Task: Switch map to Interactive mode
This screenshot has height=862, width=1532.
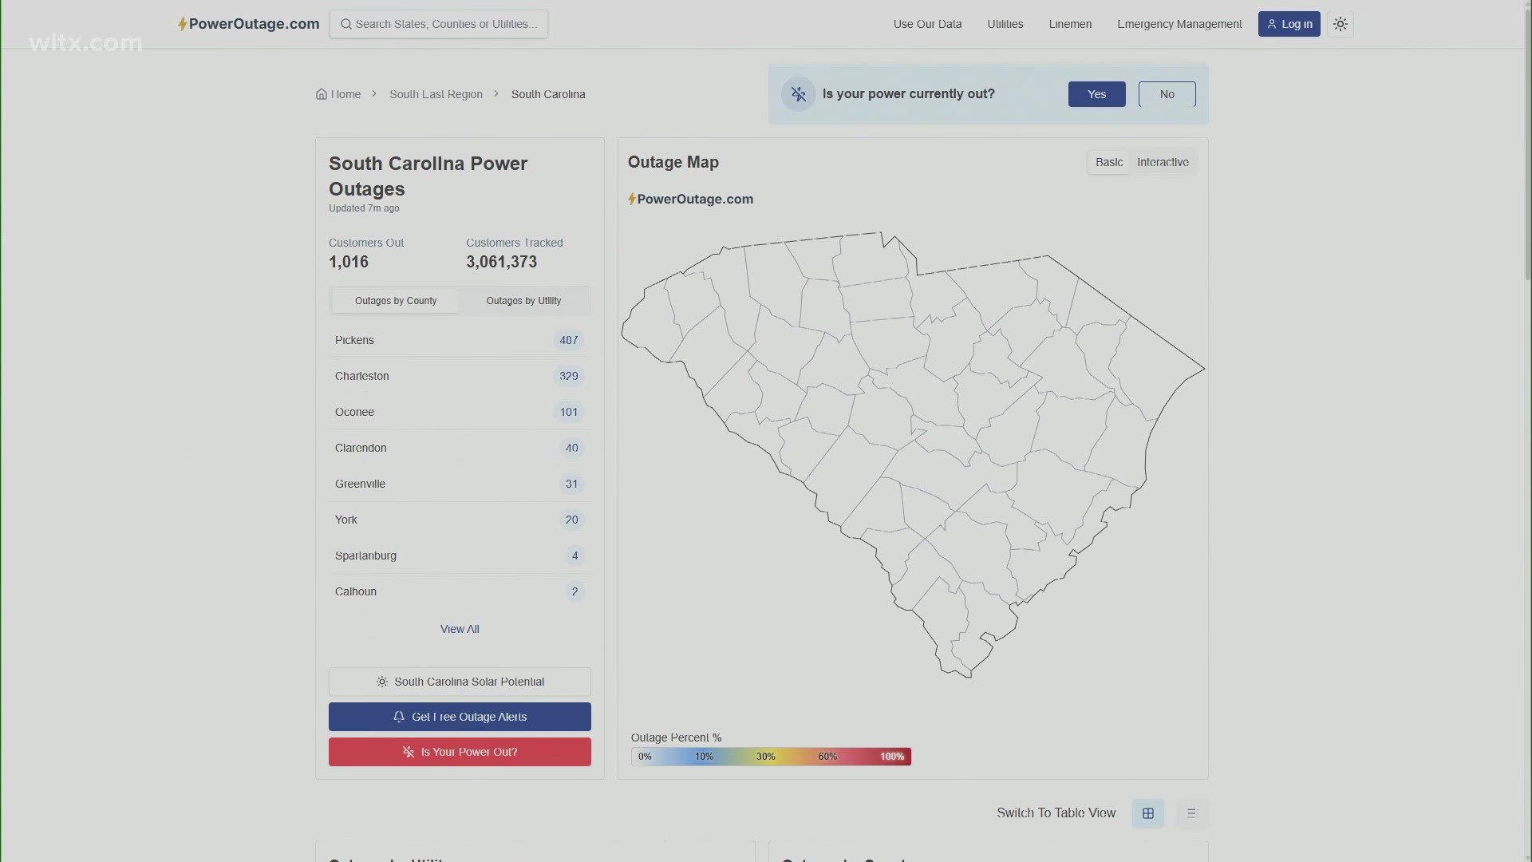Action: point(1163,162)
